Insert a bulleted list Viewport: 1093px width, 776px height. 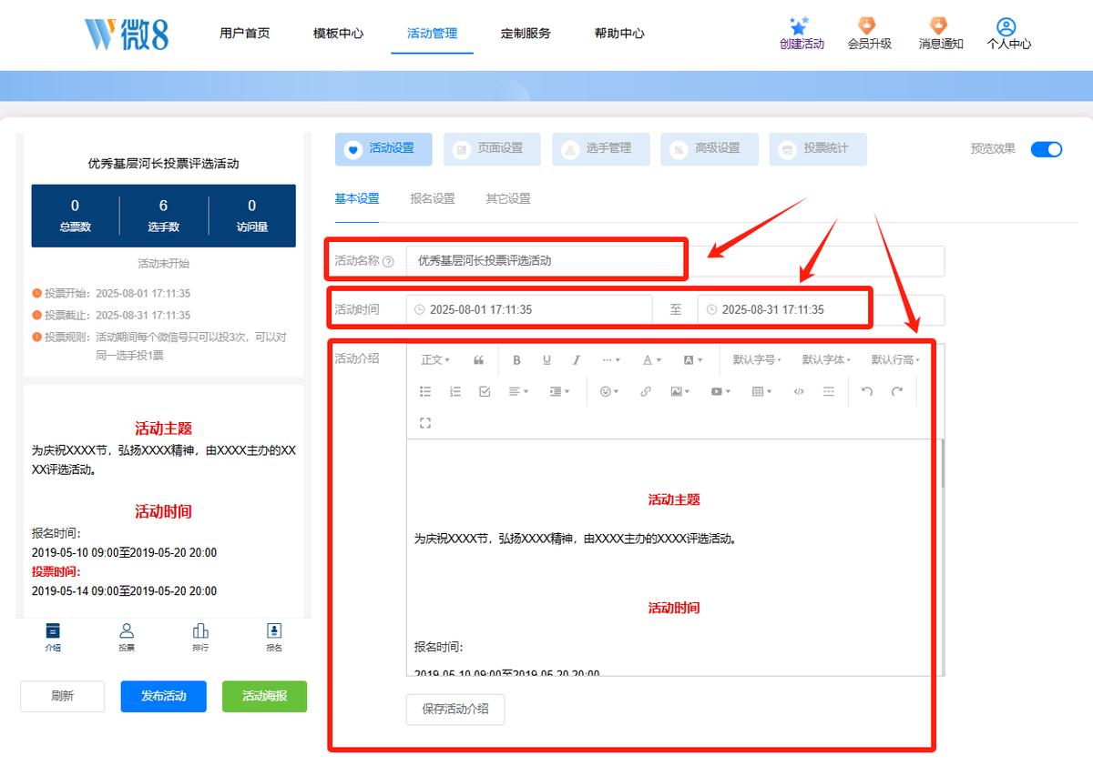pos(425,391)
